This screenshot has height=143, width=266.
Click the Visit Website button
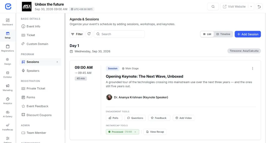point(234,7)
